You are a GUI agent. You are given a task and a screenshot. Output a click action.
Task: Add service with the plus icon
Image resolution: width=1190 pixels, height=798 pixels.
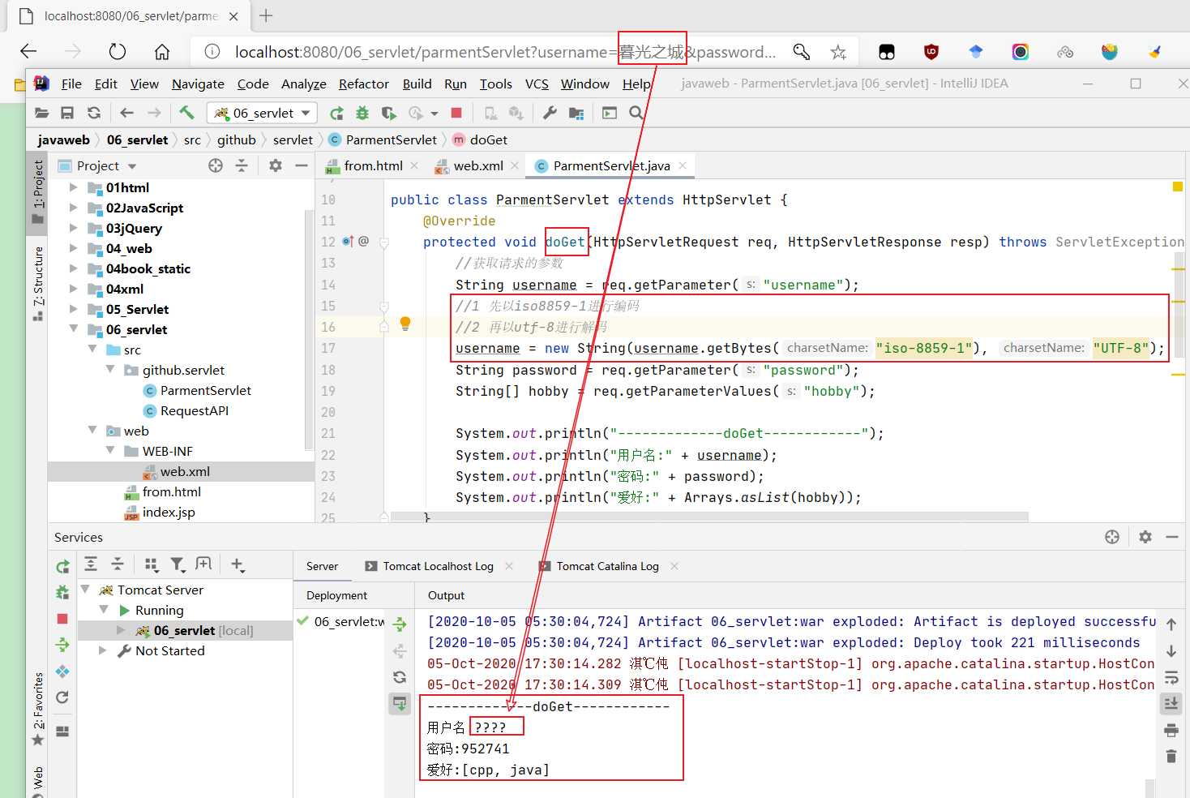coord(238,564)
